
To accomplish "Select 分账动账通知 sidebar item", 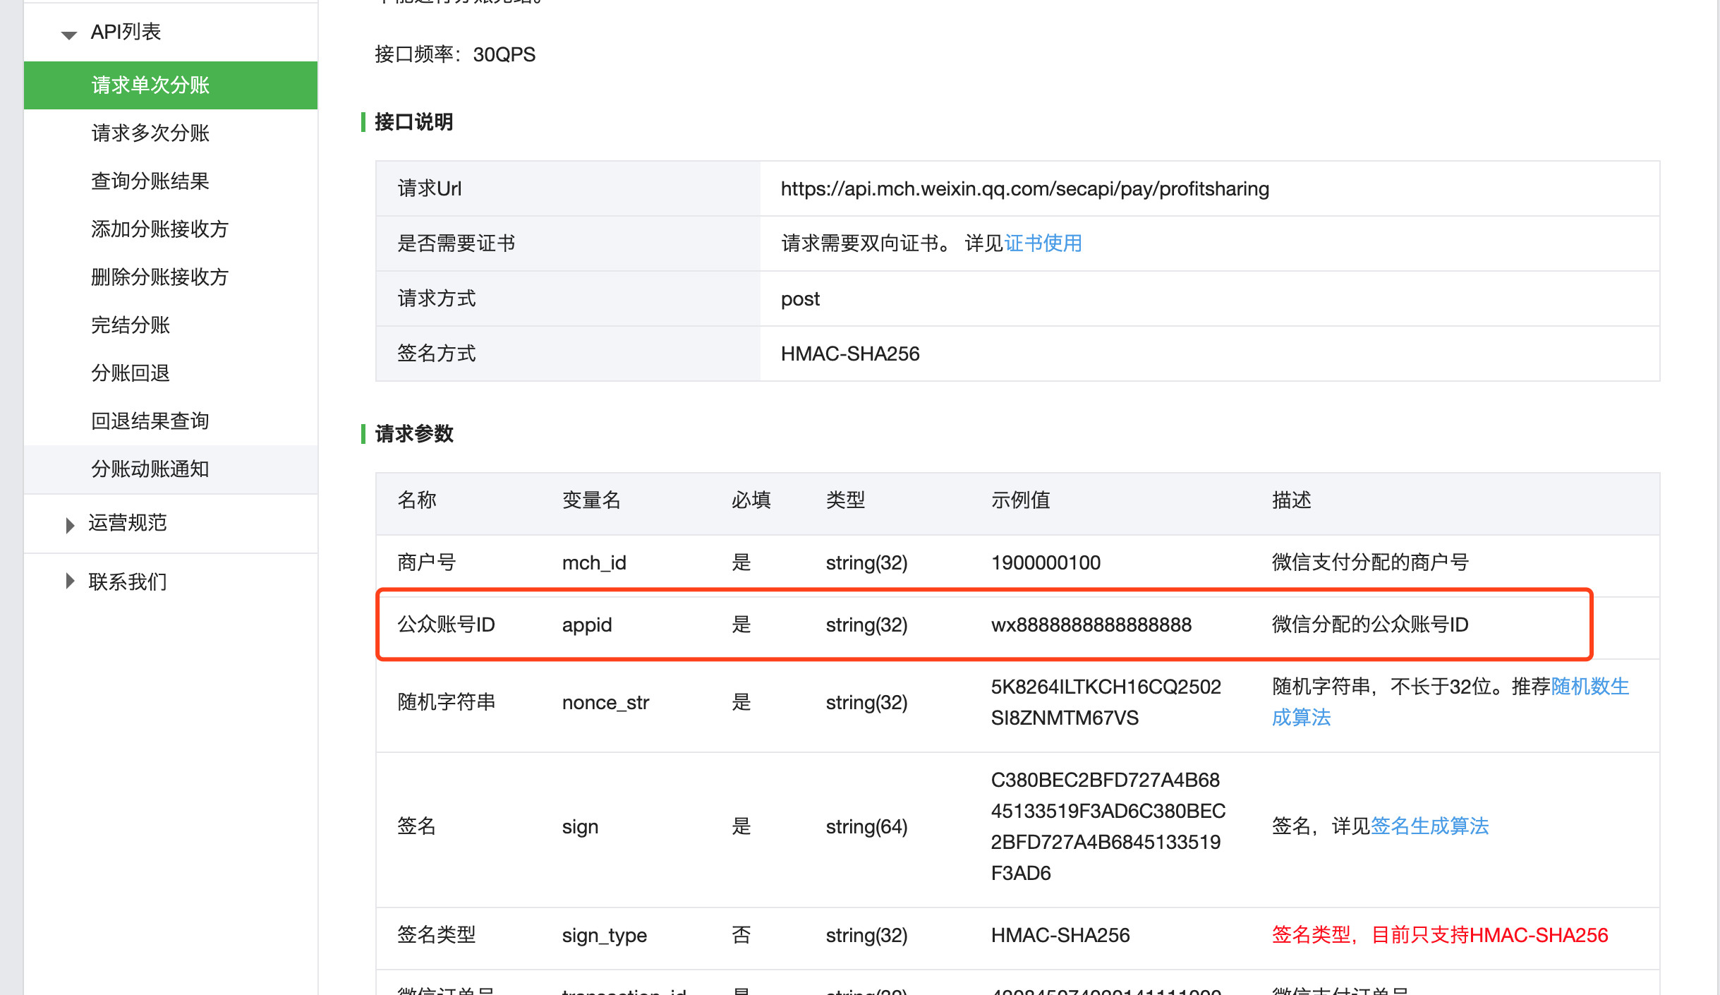I will 150,469.
